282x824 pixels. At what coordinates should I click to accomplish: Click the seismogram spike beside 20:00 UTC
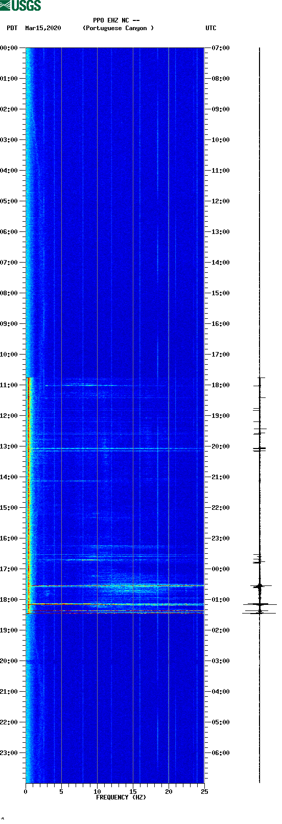(x=260, y=449)
